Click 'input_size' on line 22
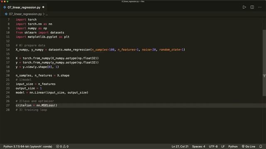Screen dimensions: 266x149 click(24, 84)
